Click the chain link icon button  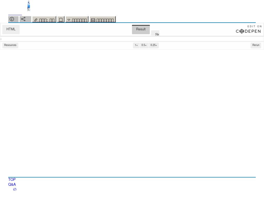(x=44, y=20)
